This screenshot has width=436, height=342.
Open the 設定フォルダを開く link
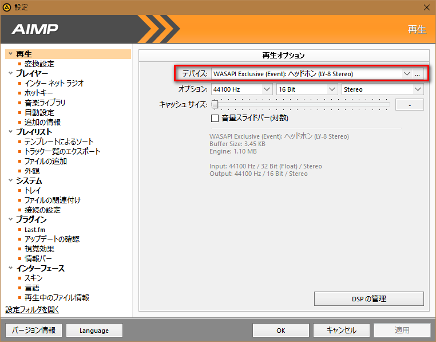(32, 309)
